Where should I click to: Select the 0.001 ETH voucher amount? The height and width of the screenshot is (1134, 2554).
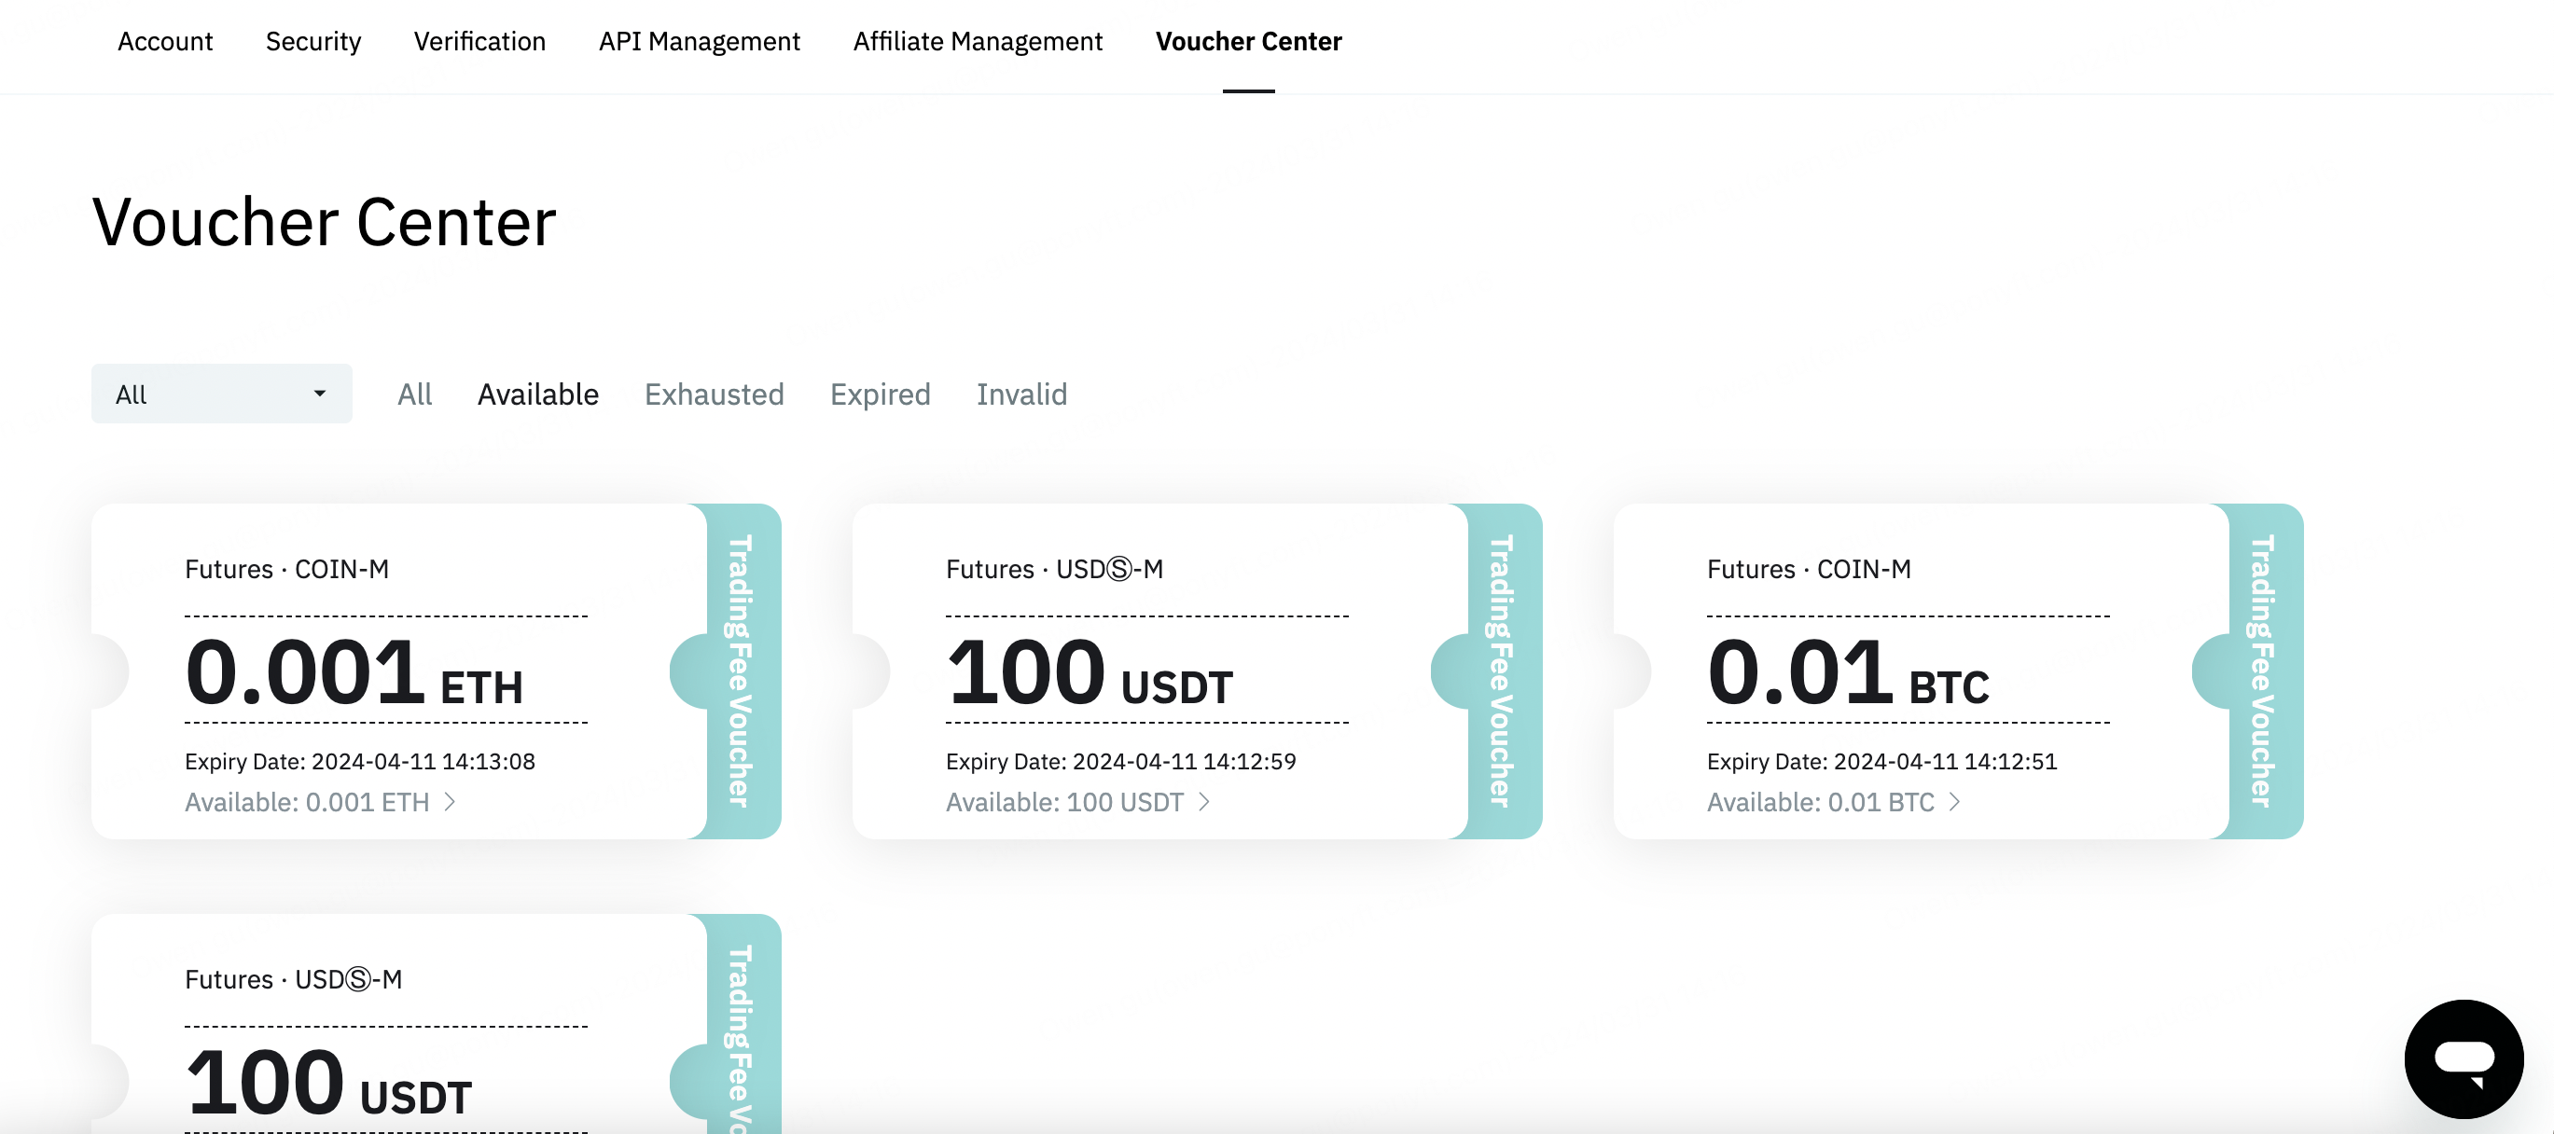click(354, 671)
